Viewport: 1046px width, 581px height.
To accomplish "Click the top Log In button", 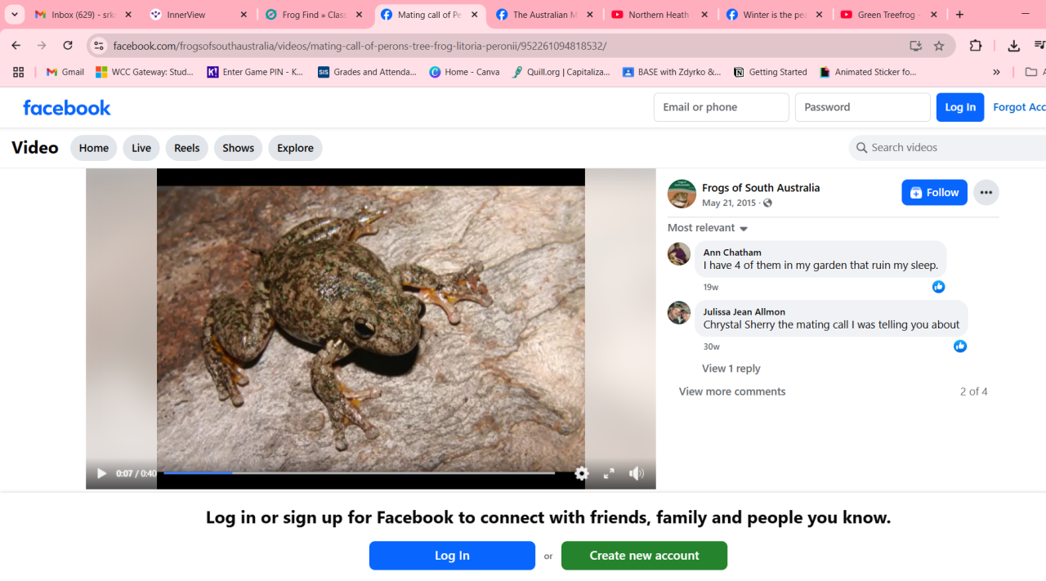I will 959,107.
